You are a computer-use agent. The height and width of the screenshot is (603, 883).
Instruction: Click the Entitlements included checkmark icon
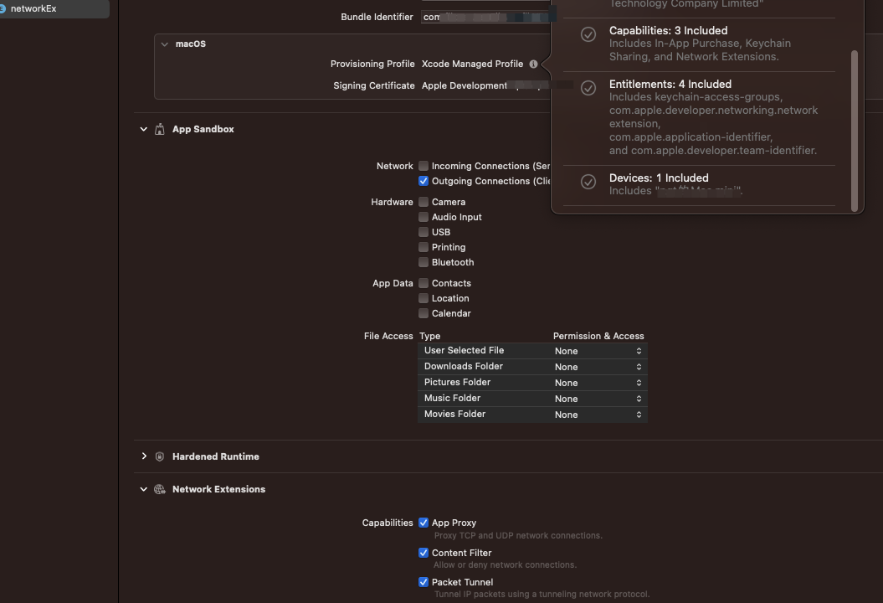coord(588,88)
